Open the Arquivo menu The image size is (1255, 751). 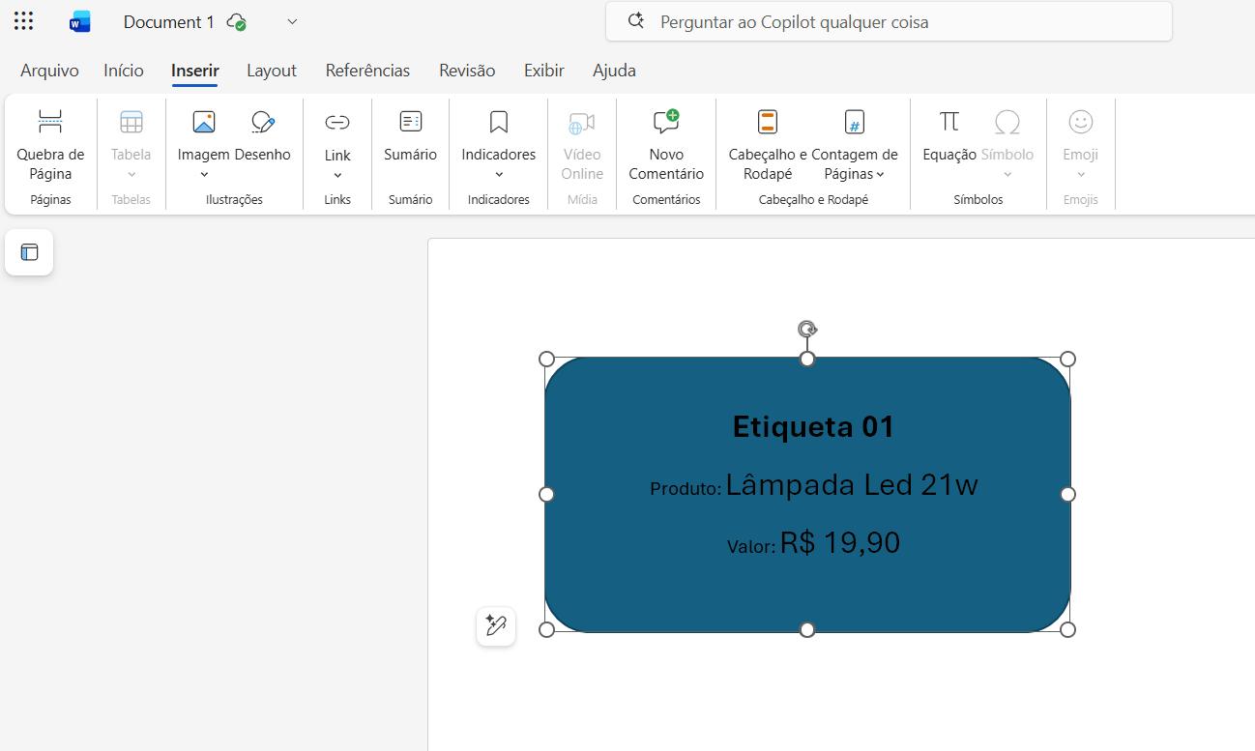[x=49, y=71]
